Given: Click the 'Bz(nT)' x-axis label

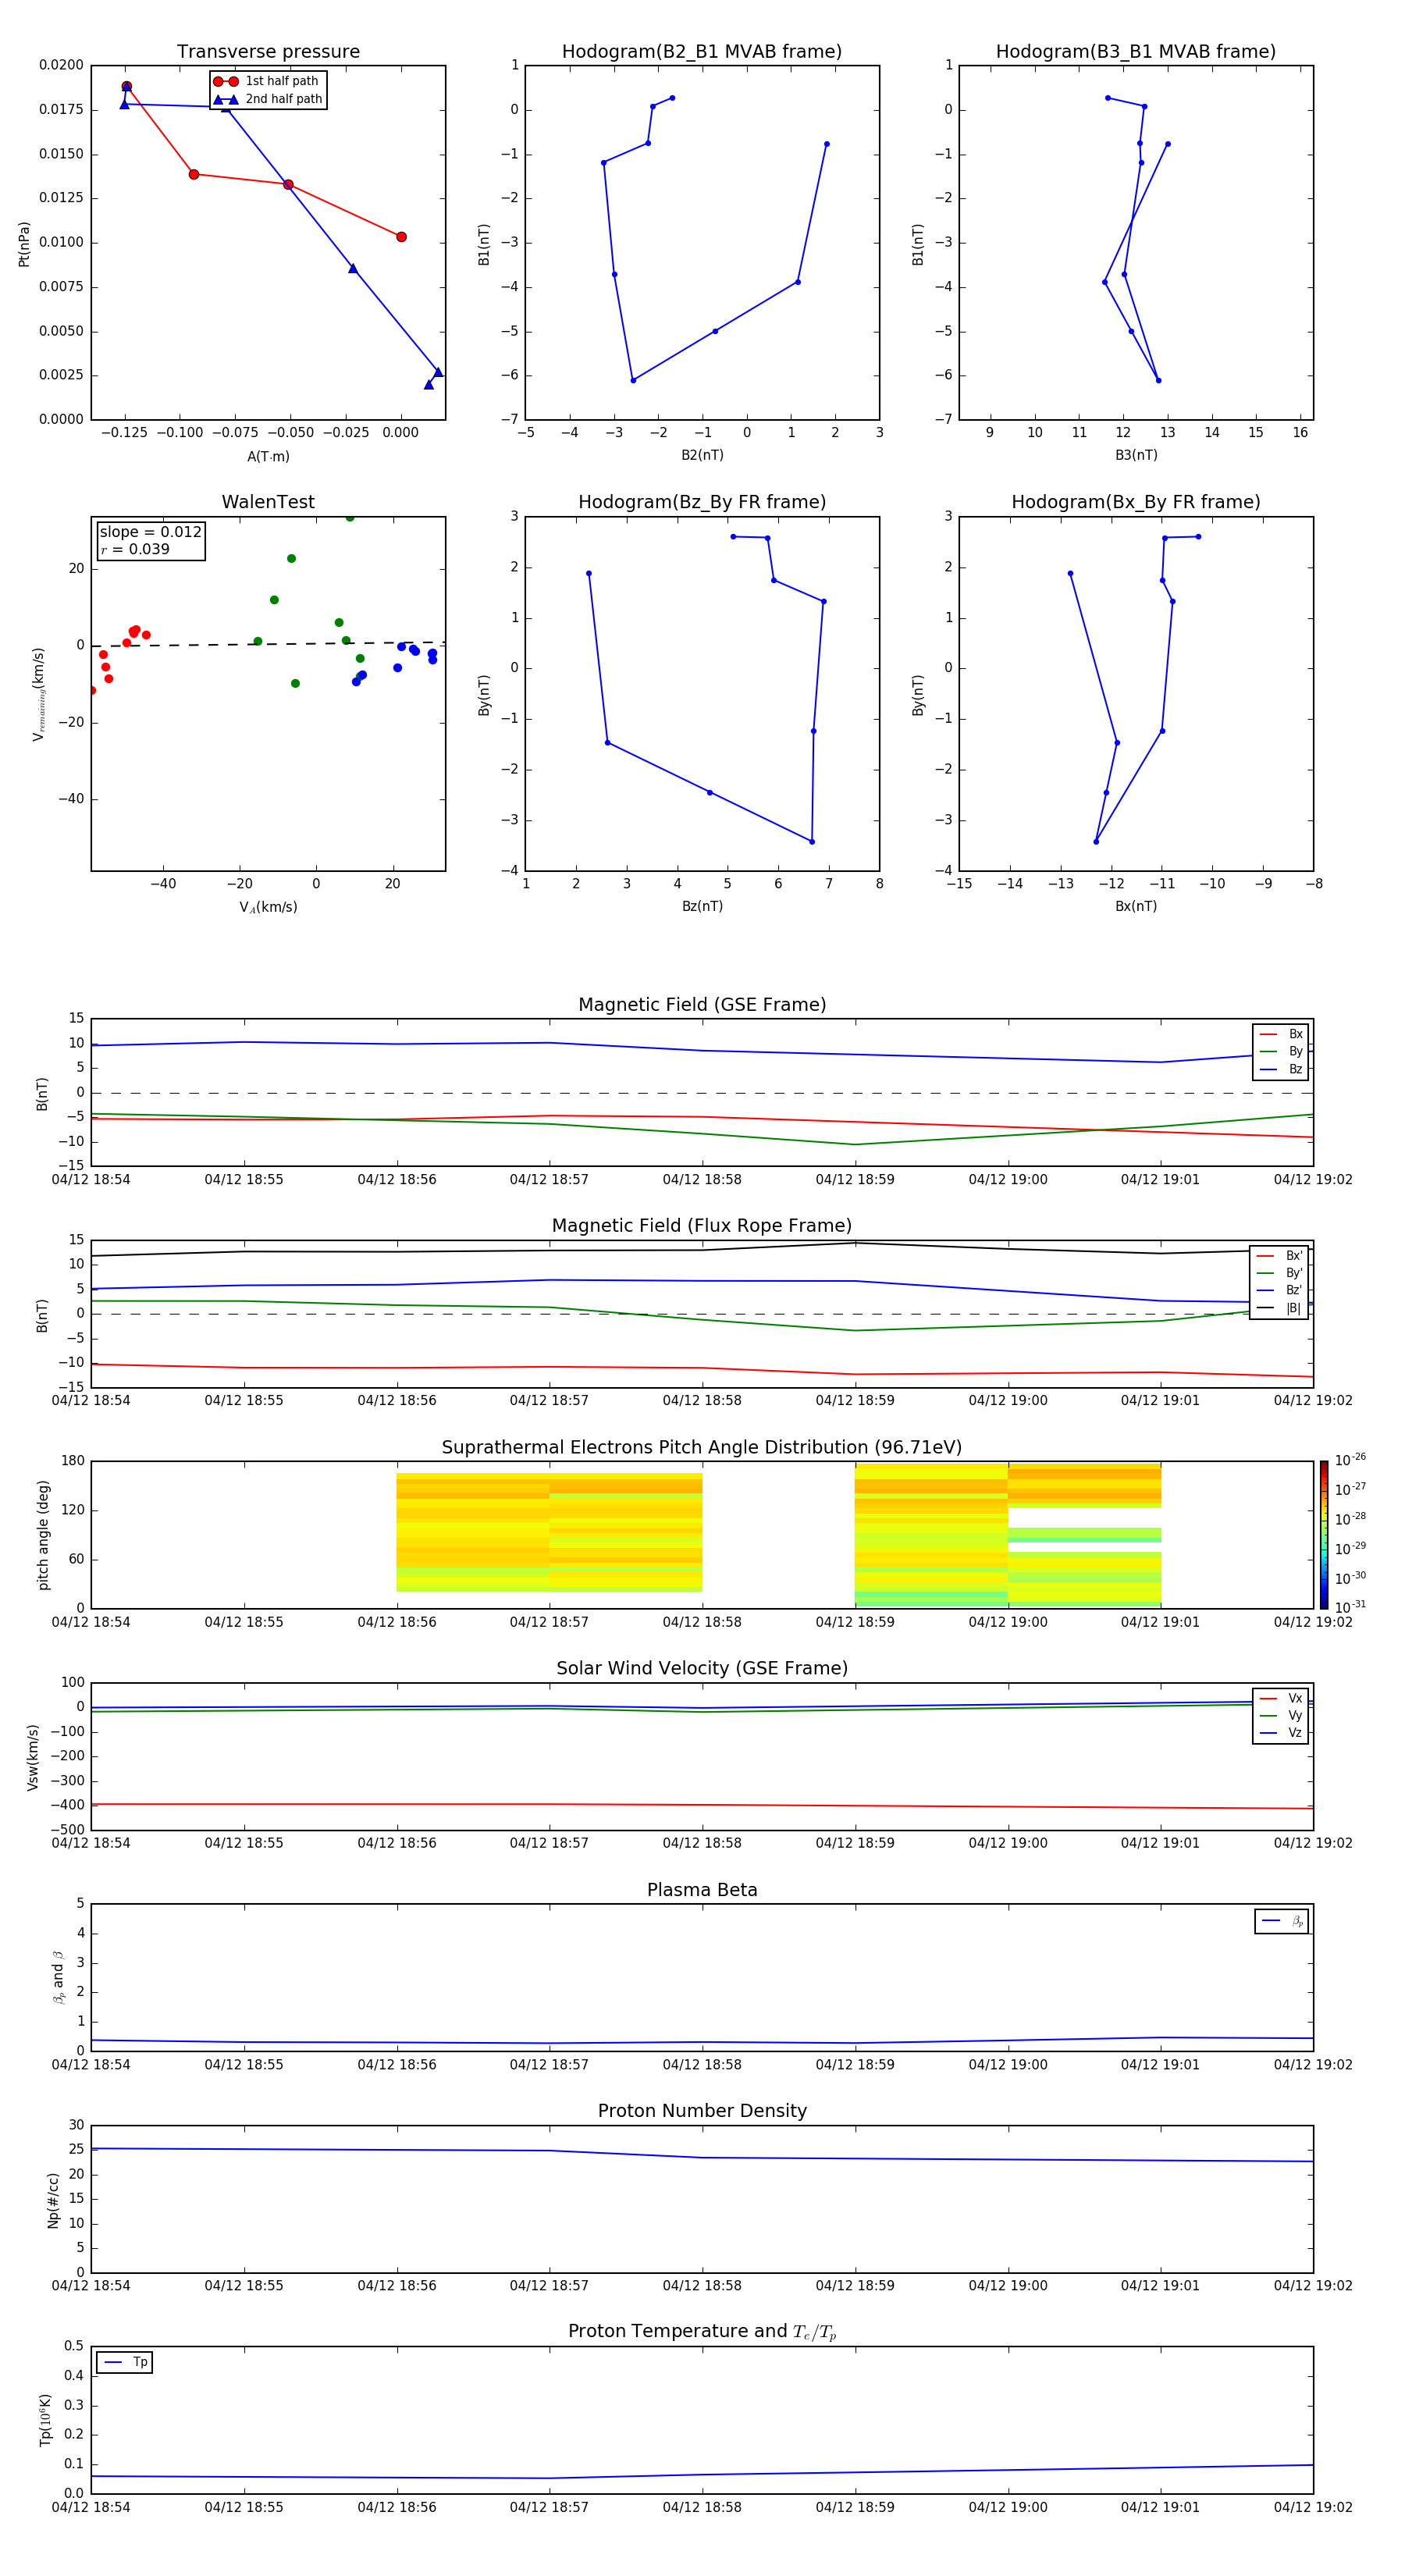Looking at the screenshot, I should (x=702, y=906).
